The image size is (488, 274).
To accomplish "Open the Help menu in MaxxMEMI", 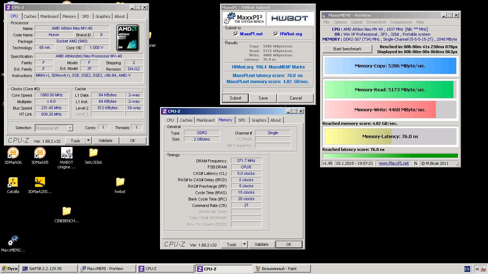I will click(x=420, y=22).
